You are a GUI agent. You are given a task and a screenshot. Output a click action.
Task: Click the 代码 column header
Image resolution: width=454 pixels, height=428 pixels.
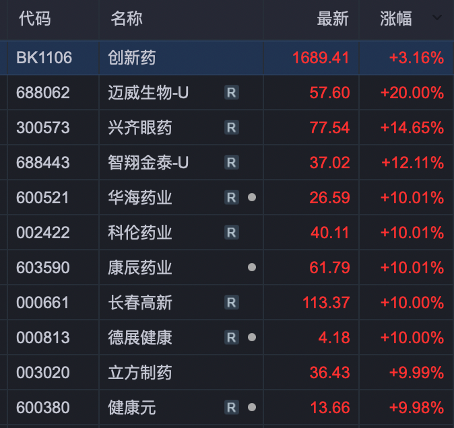tap(34, 19)
